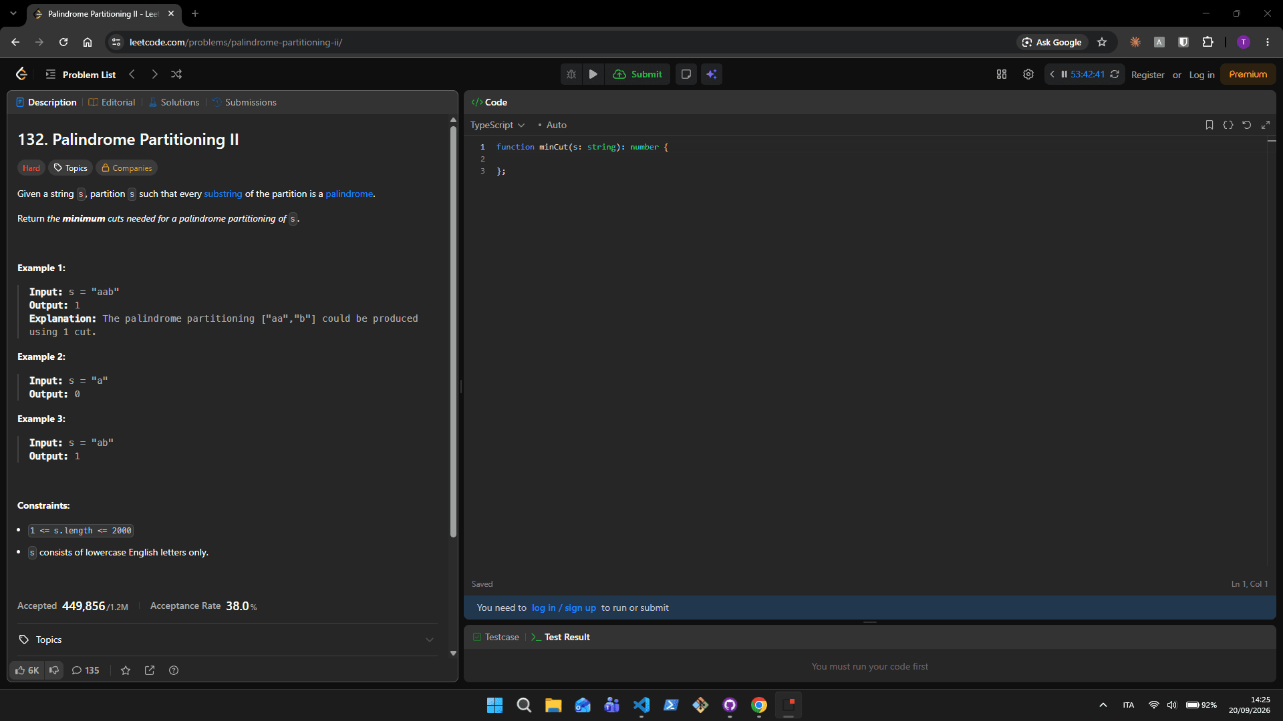This screenshot has width=1283, height=721.
Task: Like the problem with thumbs up
Action: (x=27, y=670)
